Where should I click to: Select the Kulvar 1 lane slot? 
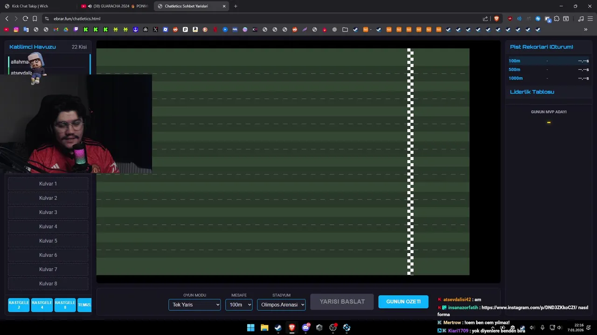pyautogui.click(x=48, y=184)
